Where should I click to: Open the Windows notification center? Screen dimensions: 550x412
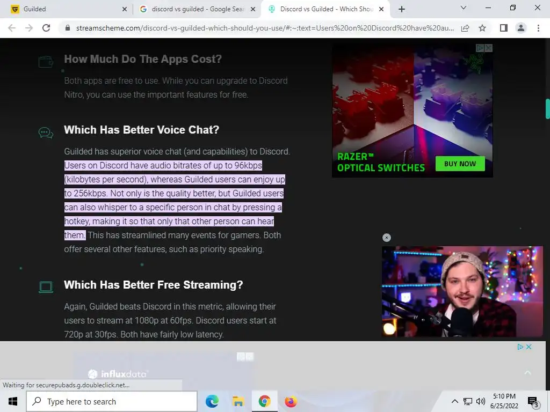coord(533,401)
